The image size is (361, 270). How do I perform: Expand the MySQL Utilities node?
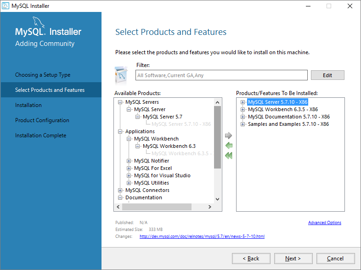coord(129,183)
